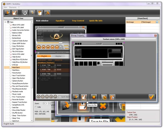The image size is (164, 129).
Task: Close the Bitmap Property dialog
Action: coord(156,35)
